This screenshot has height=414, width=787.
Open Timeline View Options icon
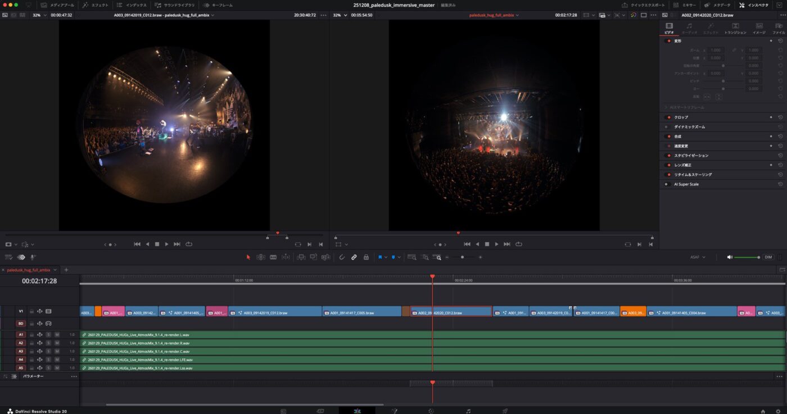pos(8,257)
